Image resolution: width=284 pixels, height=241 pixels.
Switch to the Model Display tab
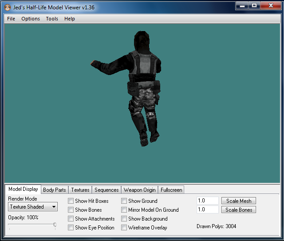point(23,189)
